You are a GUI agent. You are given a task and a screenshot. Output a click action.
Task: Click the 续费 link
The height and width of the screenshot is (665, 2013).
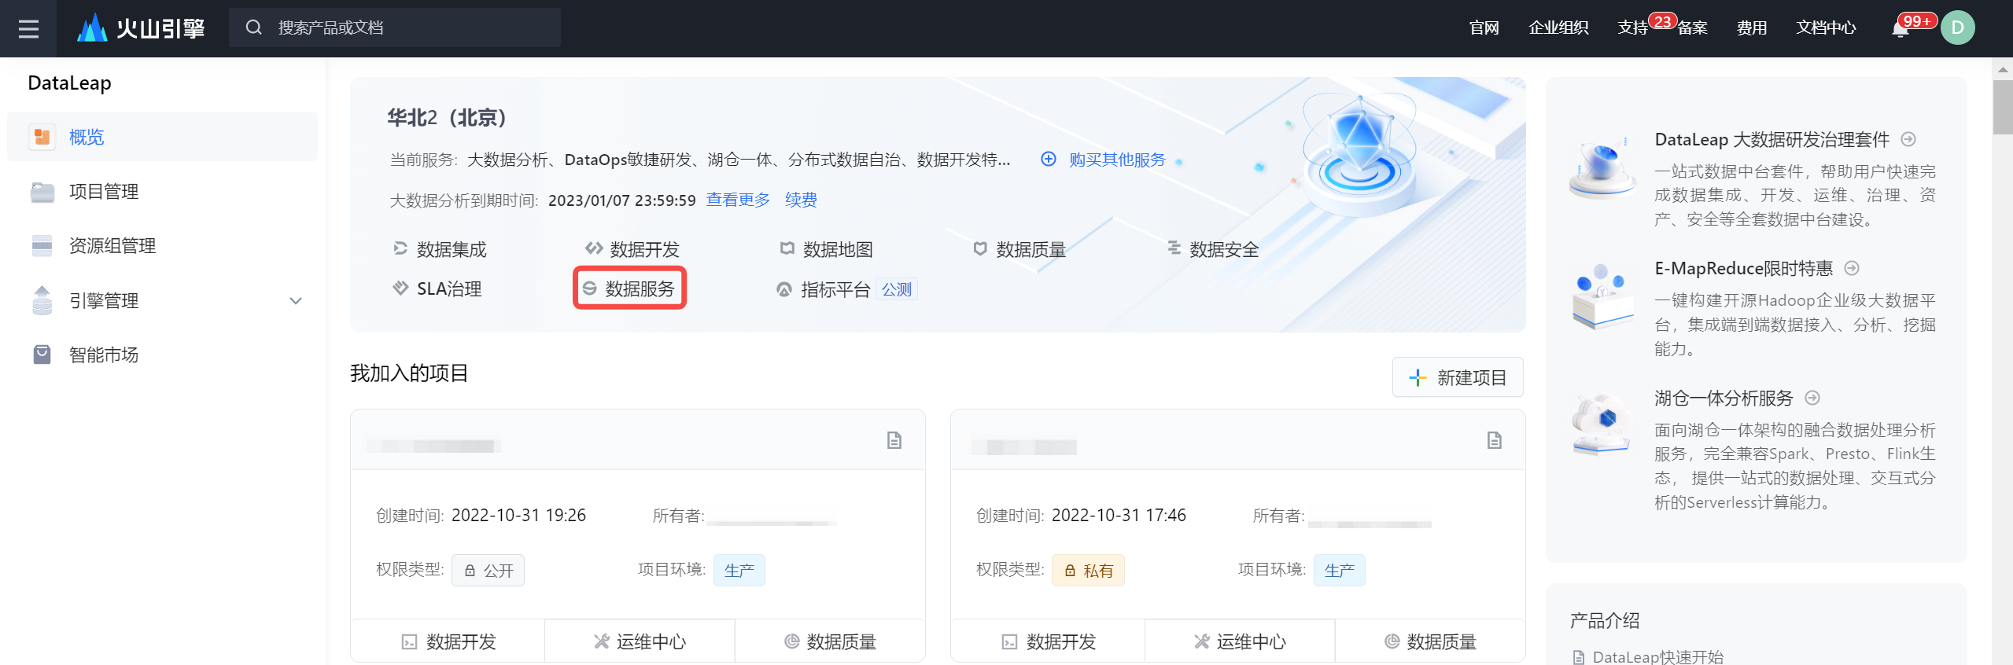(x=801, y=200)
